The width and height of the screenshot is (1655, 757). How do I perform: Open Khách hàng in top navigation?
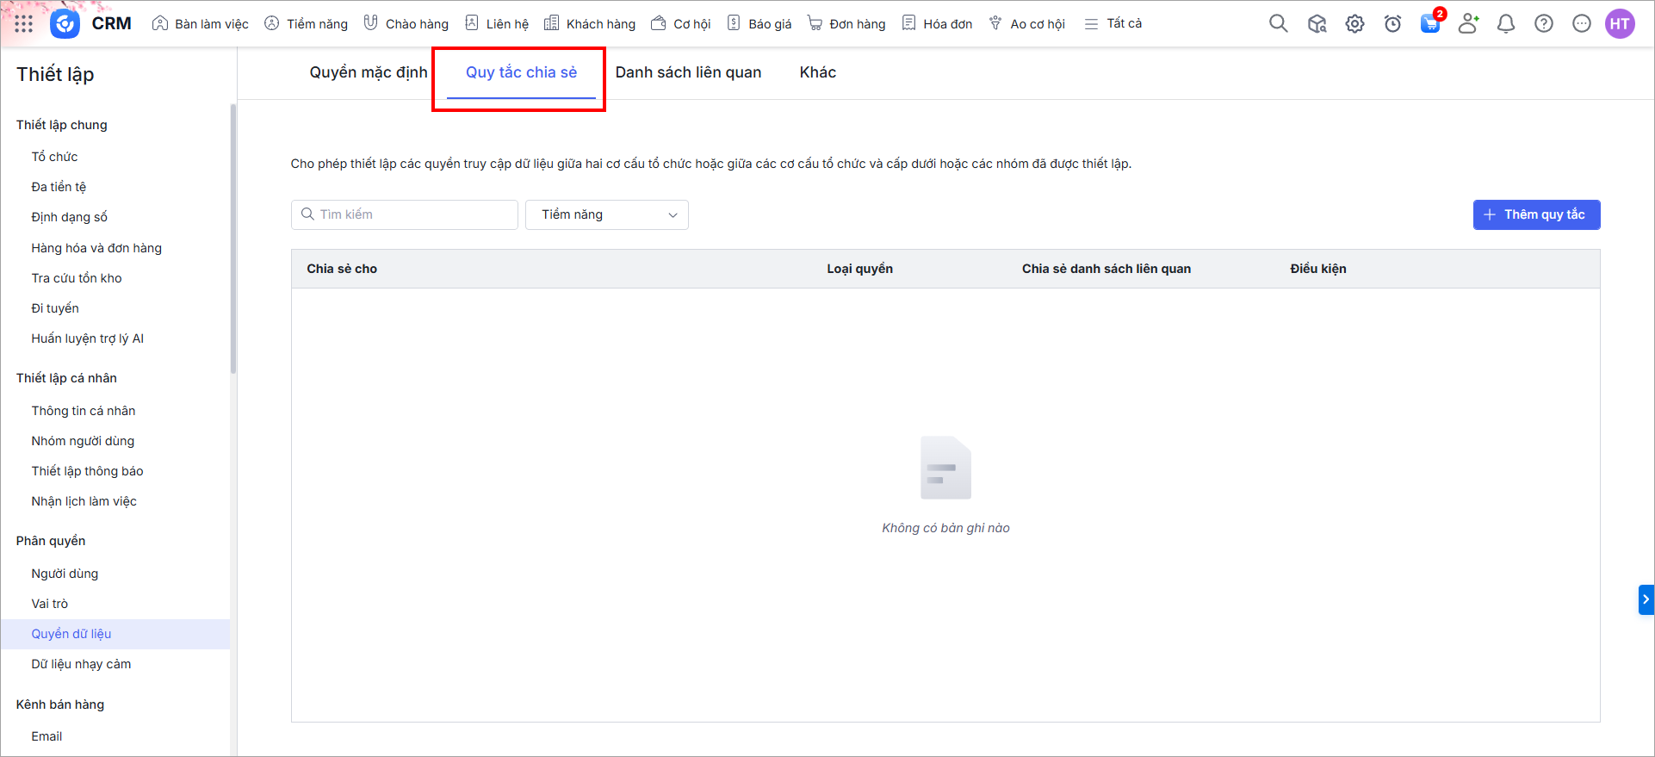click(590, 24)
